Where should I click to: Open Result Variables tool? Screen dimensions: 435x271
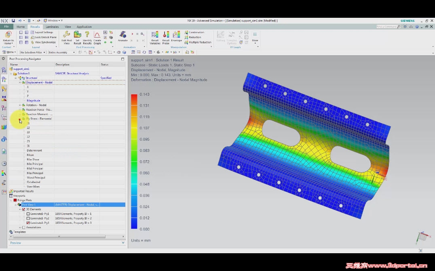(155, 38)
